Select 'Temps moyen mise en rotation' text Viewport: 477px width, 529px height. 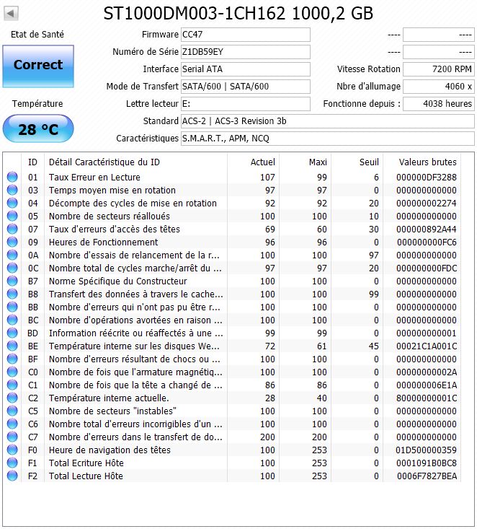[112, 191]
